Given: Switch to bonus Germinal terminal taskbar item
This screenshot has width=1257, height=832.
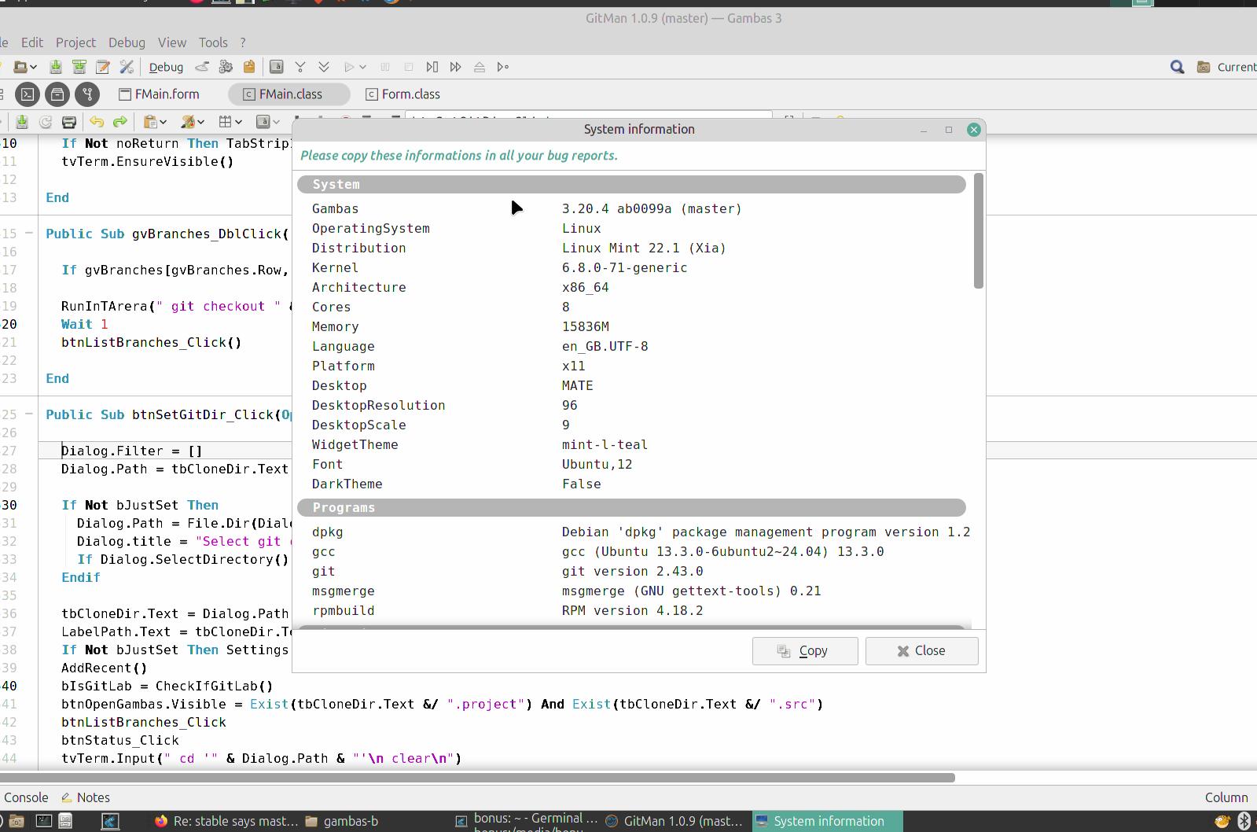Looking at the screenshot, I should [527, 821].
